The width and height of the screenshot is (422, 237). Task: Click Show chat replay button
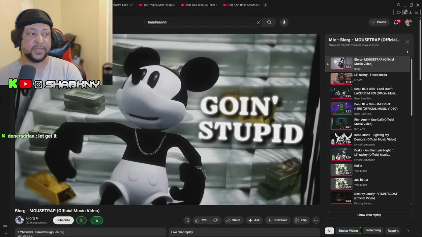click(x=369, y=215)
